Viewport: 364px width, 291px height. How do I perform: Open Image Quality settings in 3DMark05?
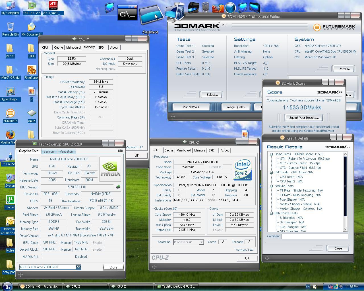coord(237,107)
